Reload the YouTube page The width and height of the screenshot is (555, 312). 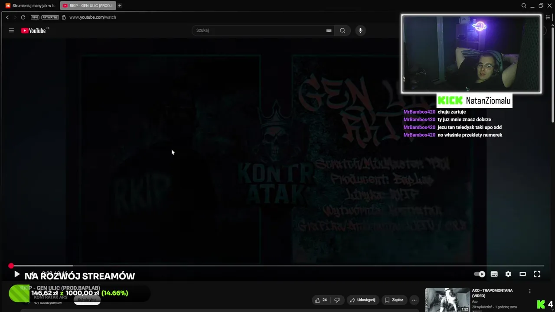pos(23,17)
